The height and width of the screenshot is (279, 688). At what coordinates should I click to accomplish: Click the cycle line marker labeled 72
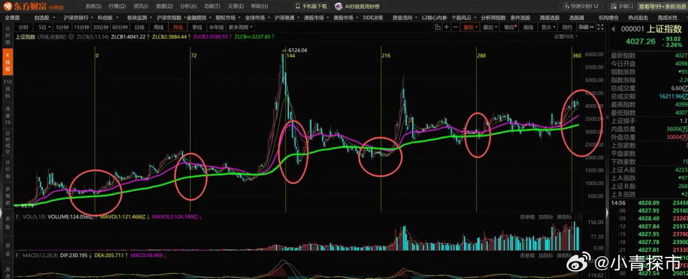pos(194,56)
